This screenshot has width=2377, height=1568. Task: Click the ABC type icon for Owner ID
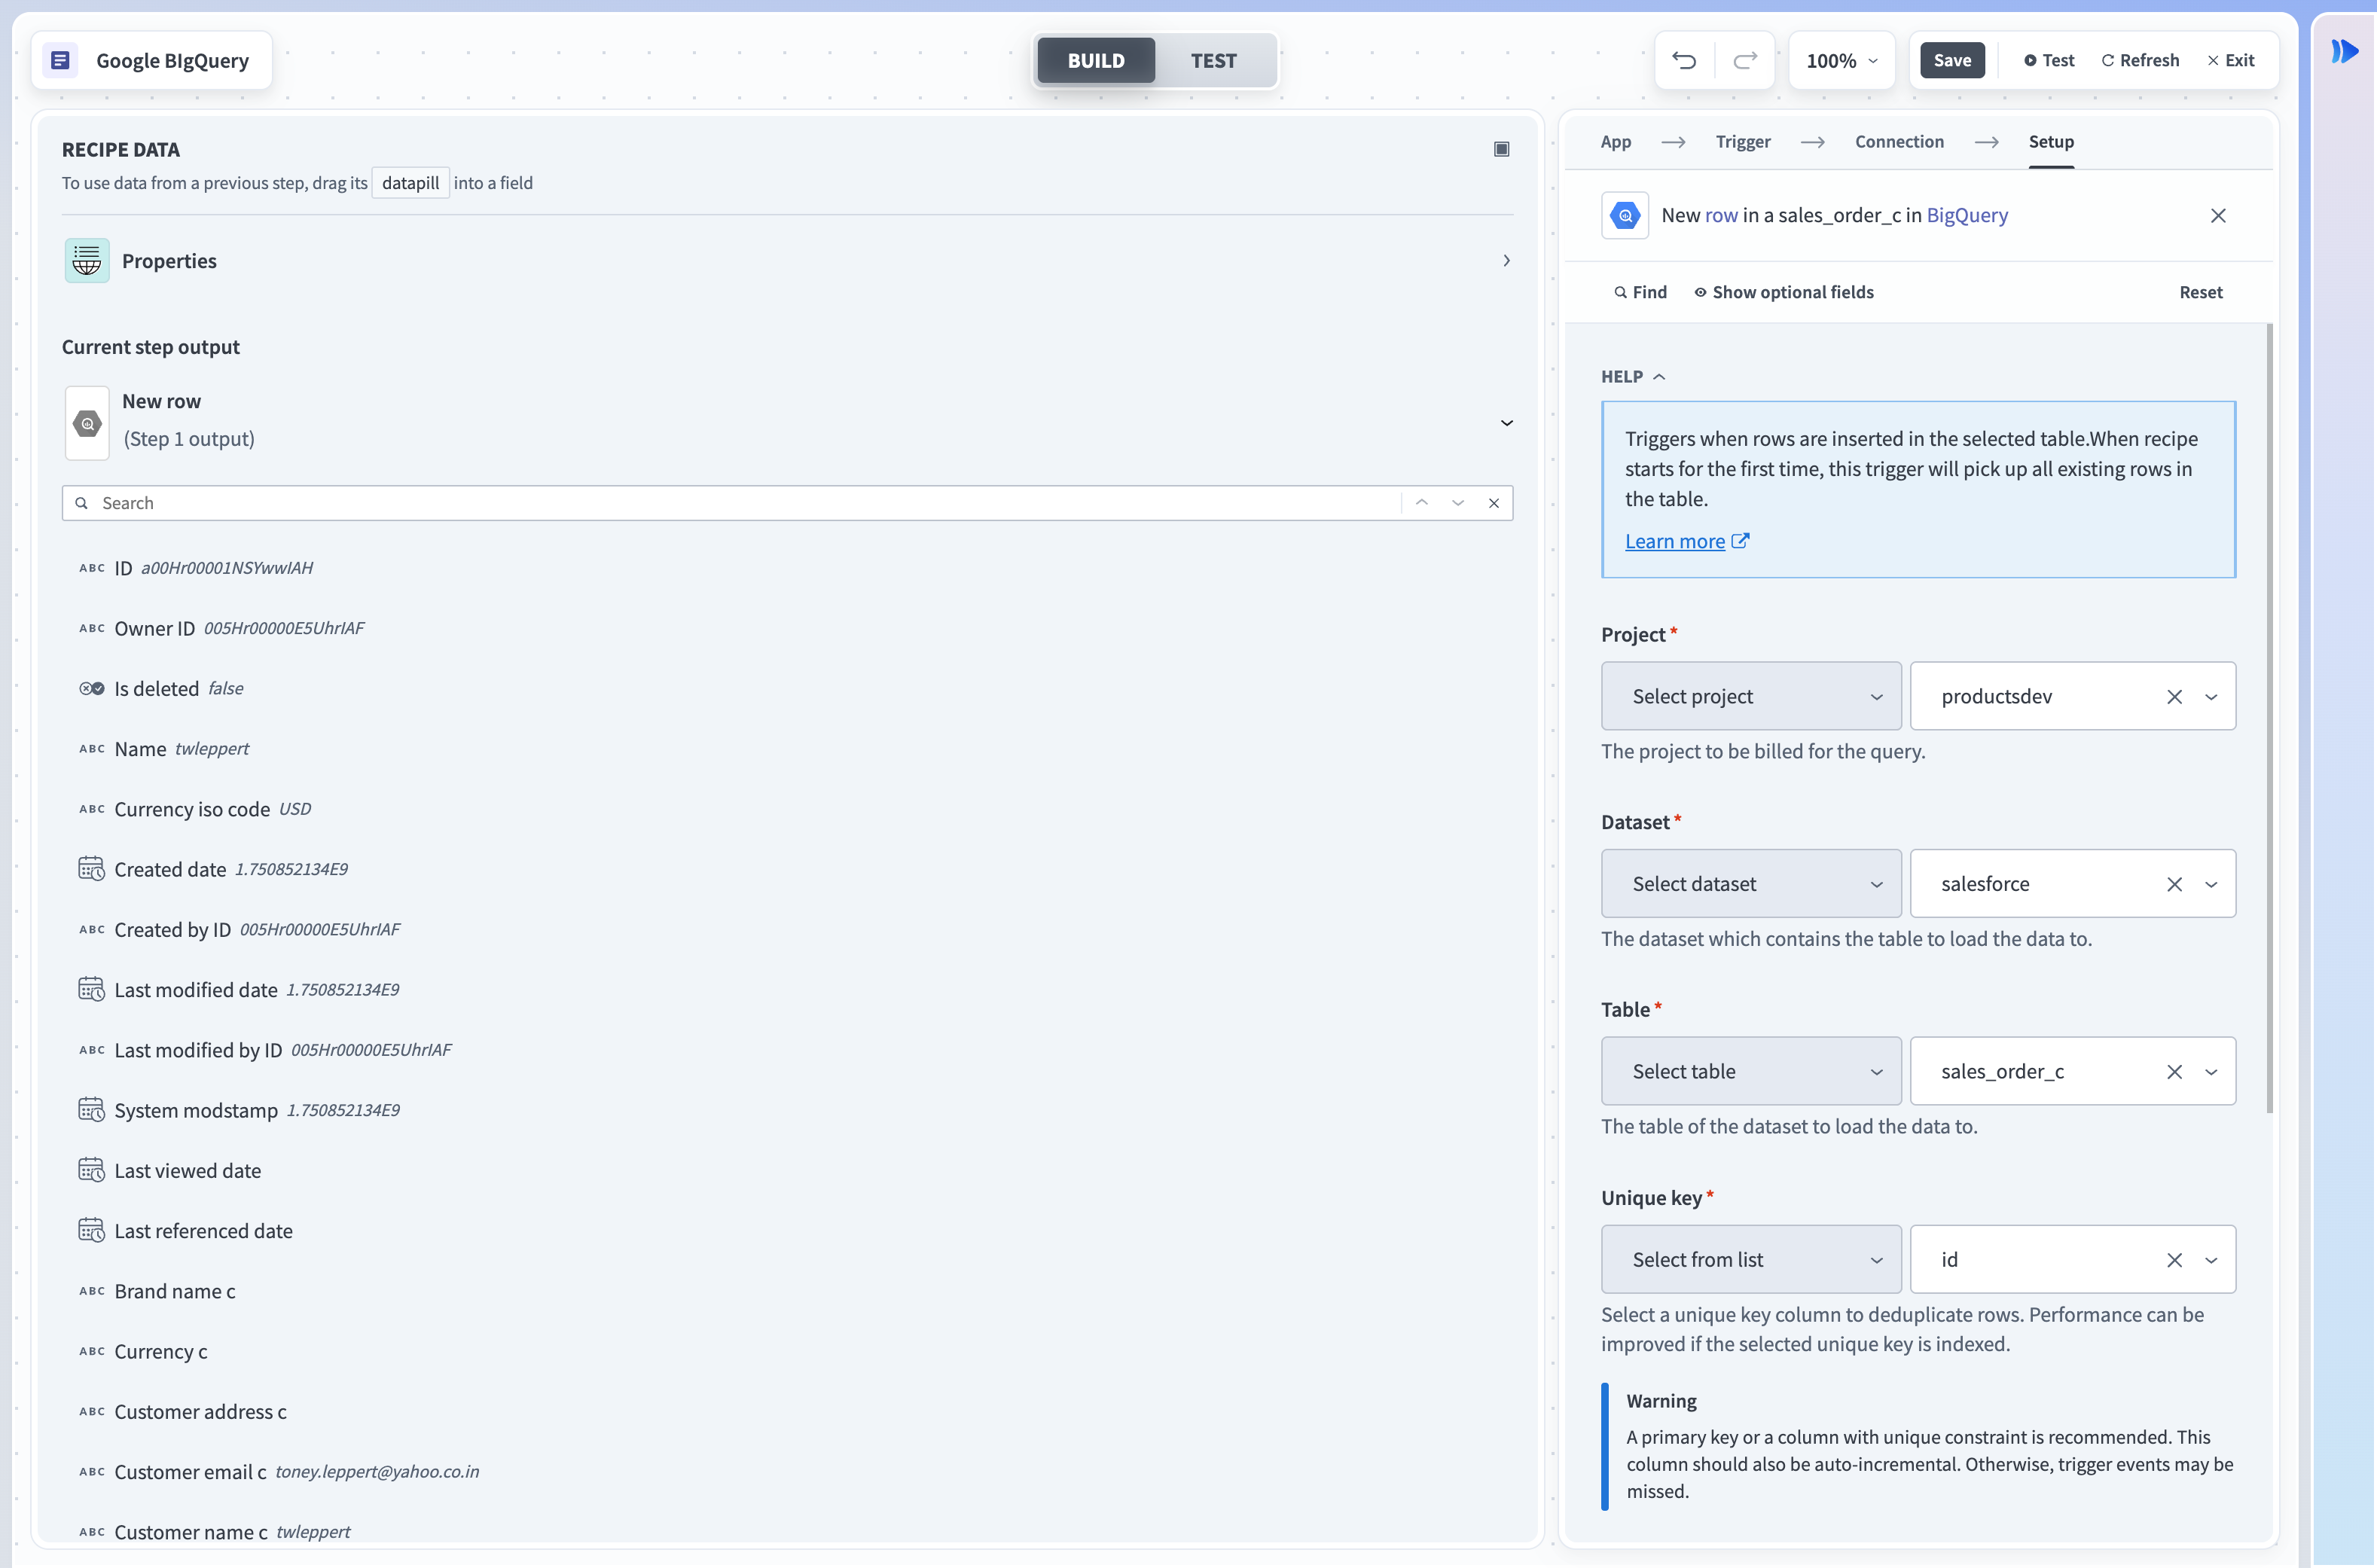click(x=92, y=628)
